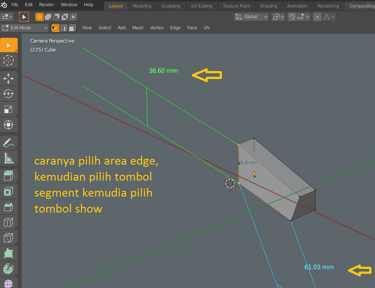The height and width of the screenshot is (288, 375).
Task: Open the Help menu
Action: coord(88,4)
